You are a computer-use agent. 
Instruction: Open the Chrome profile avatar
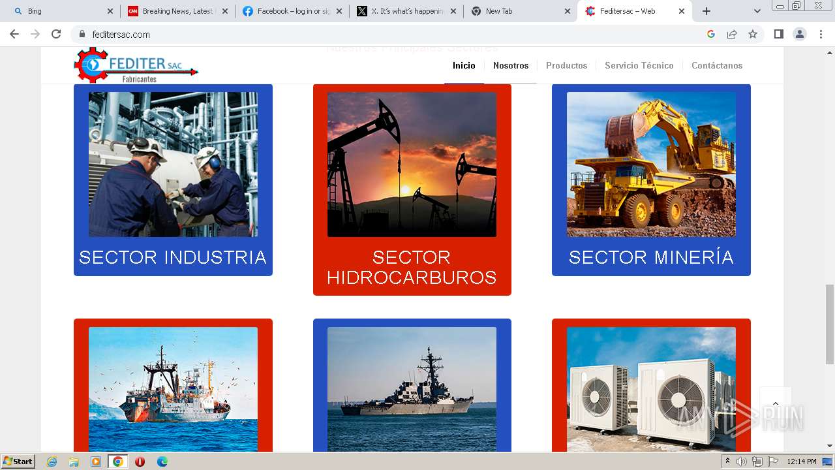(x=800, y=34)
